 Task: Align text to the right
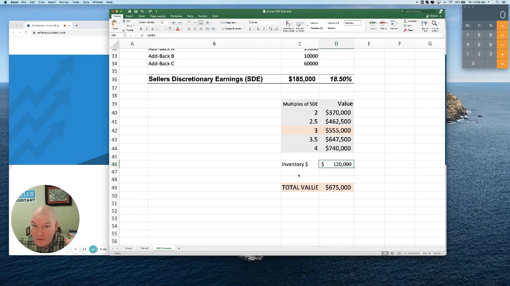tap(201, 29)
